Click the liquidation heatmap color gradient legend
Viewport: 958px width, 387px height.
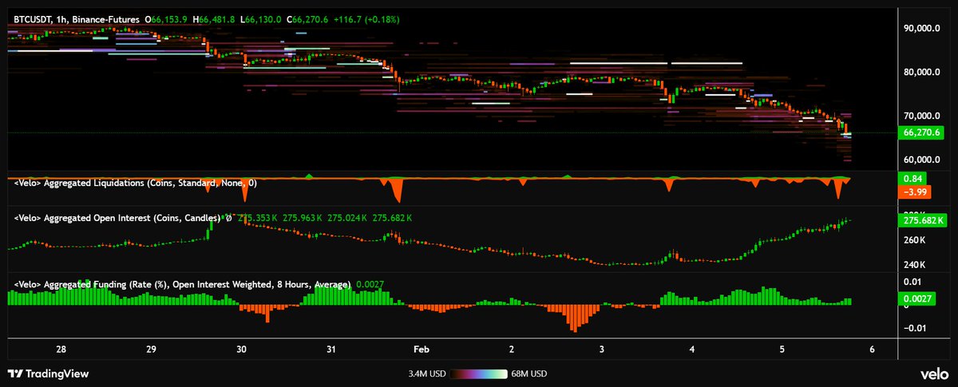coord(478,373)
